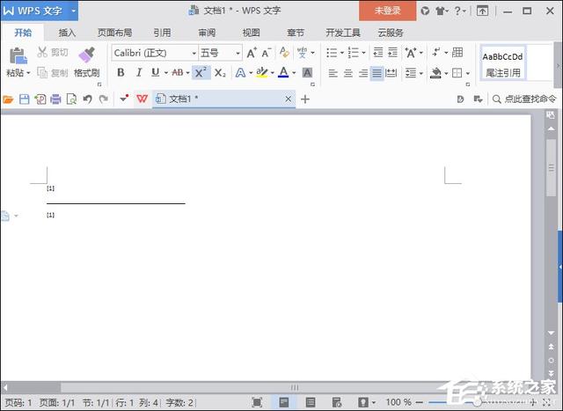The image size is (563, 411).
Task: Open the 开发工具 tab
Action: pyautogui.click(x=343, y=33)
